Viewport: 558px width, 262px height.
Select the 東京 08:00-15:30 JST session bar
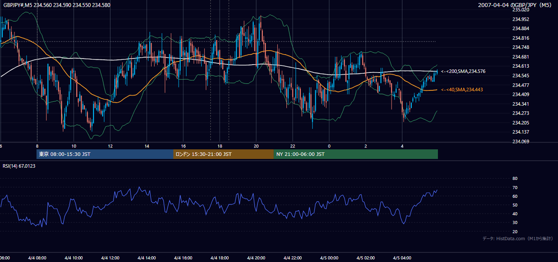tap(105, 154)
